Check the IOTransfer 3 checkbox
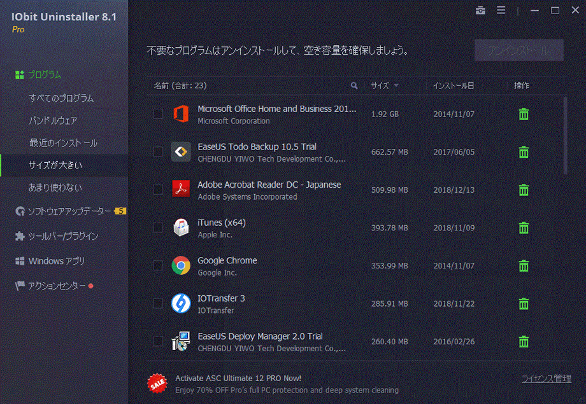The height and width of the screenshot is (404, 586). coord(158,303)
